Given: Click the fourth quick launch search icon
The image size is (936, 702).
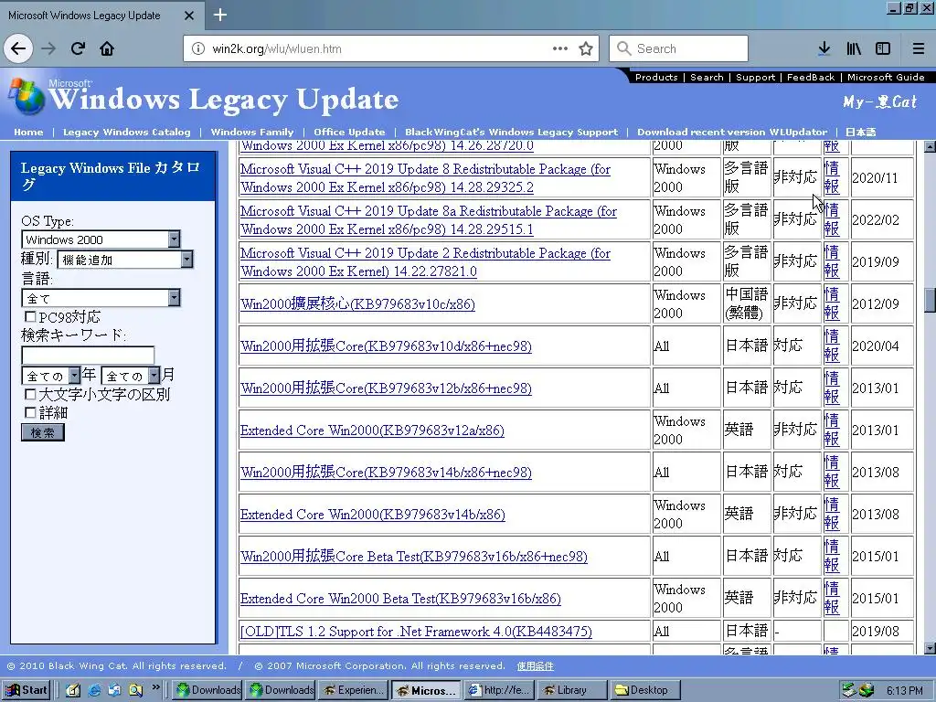Looking at the screenshot, I should click(135, 690).
